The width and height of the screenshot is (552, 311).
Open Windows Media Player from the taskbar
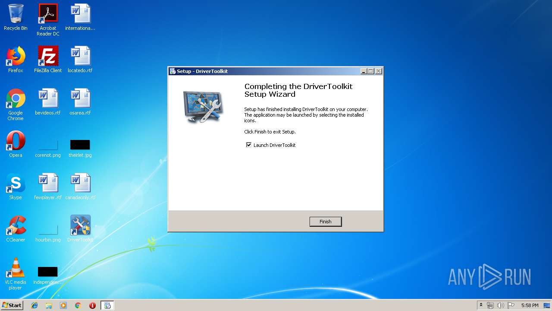point(63,305)
